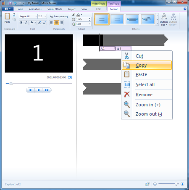Image resolution: width=189 pixels, height=190 pixels.
Task: Click the zoom-in plus icon in status bar
Action: point(182,184)
